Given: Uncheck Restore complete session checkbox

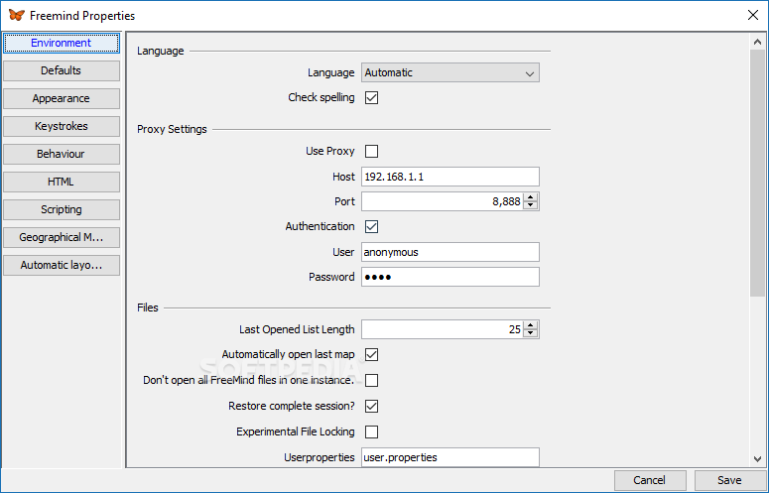Looking at the screenshot, I should [372, 406].
